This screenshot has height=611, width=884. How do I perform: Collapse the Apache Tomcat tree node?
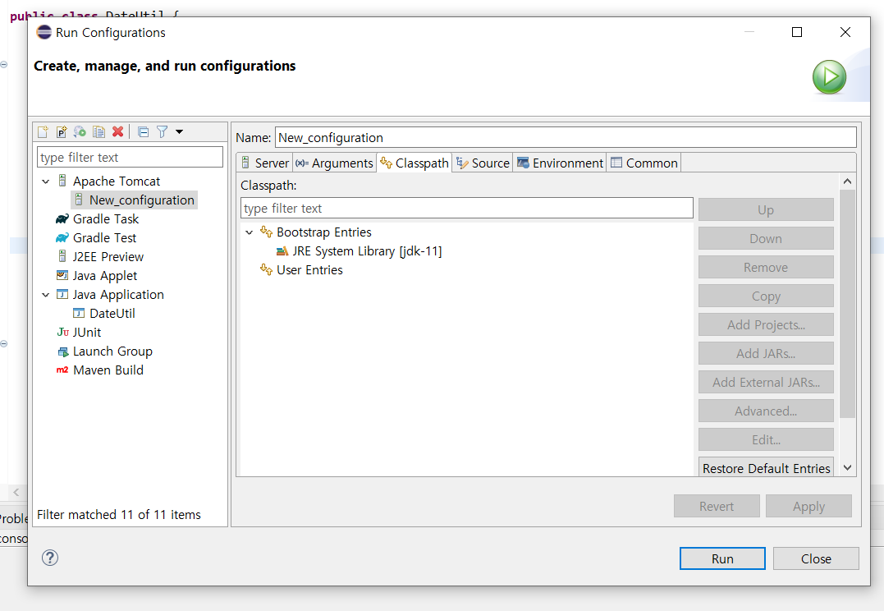click(x=46, y=181)
